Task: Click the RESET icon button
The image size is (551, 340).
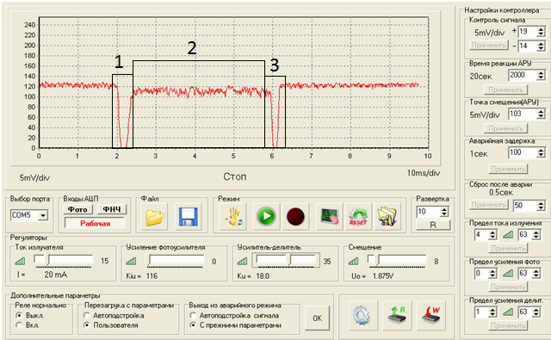Action: click(x=358, y=217)
